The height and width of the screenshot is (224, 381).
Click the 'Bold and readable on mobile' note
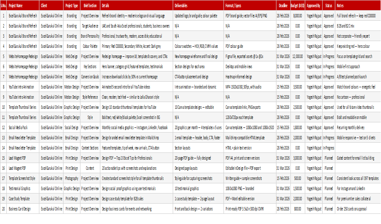coord(358,117)
